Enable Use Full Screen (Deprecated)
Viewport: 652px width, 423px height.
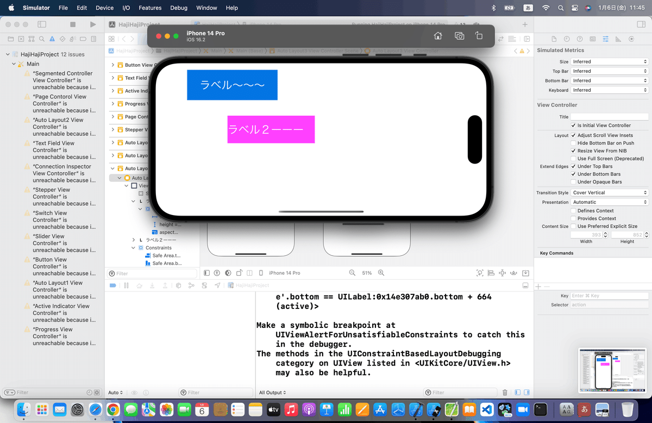[573, 159]
